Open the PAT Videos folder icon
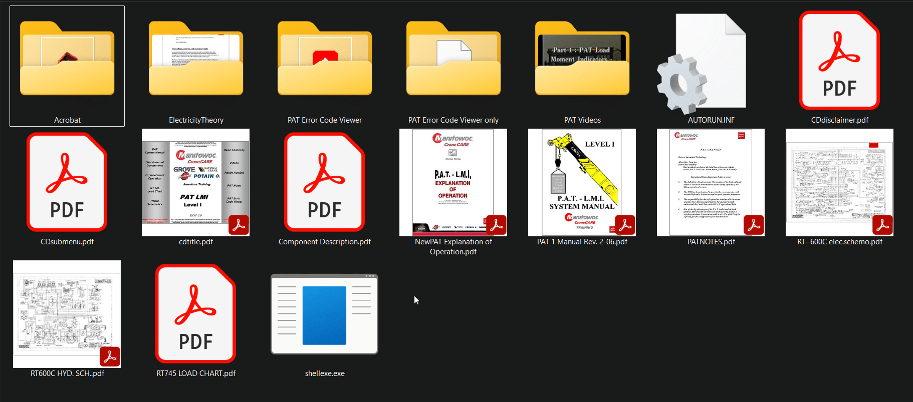Screen dimensions: 913x402 point(582,58)
